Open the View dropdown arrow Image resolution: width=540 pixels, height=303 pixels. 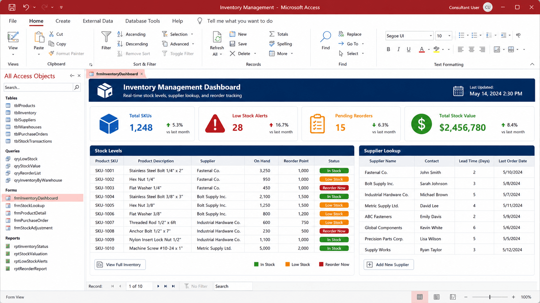pos(13,54)
